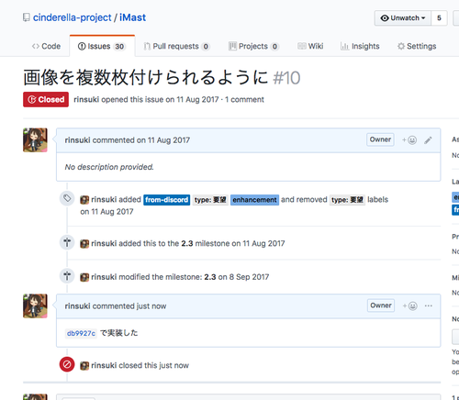Click issue number #10 in title
This screenshot has height=400, width=459.
[286, 78]
